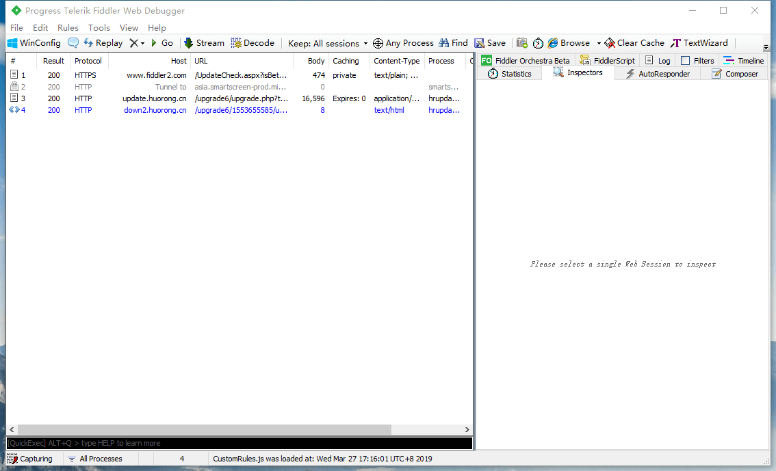Replay the selected sessions
776x471 pixels.
(x=103, y=43)
